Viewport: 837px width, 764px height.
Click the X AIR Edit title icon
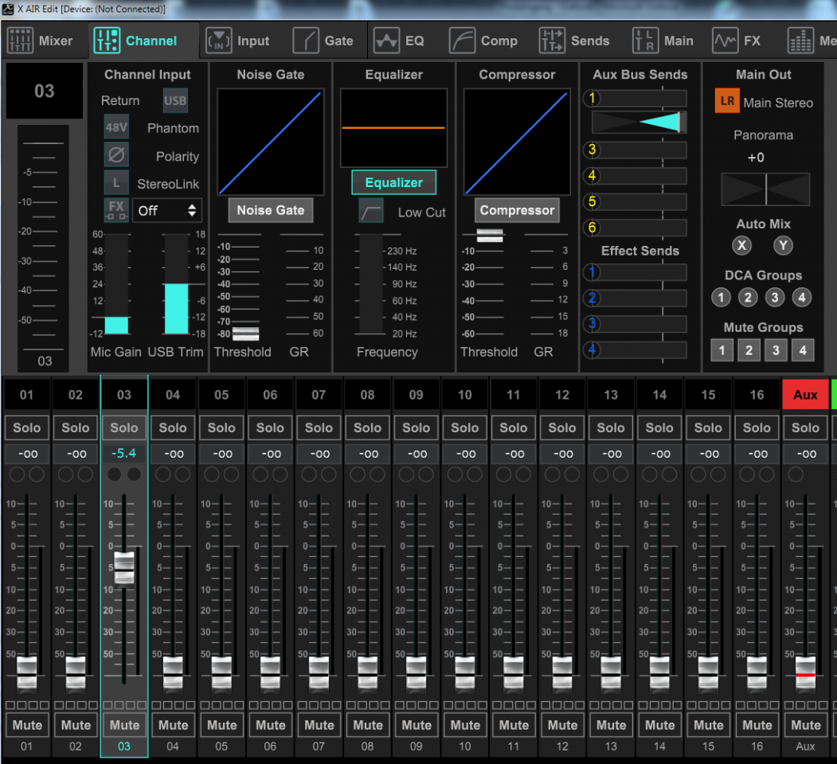coord(7,9)
